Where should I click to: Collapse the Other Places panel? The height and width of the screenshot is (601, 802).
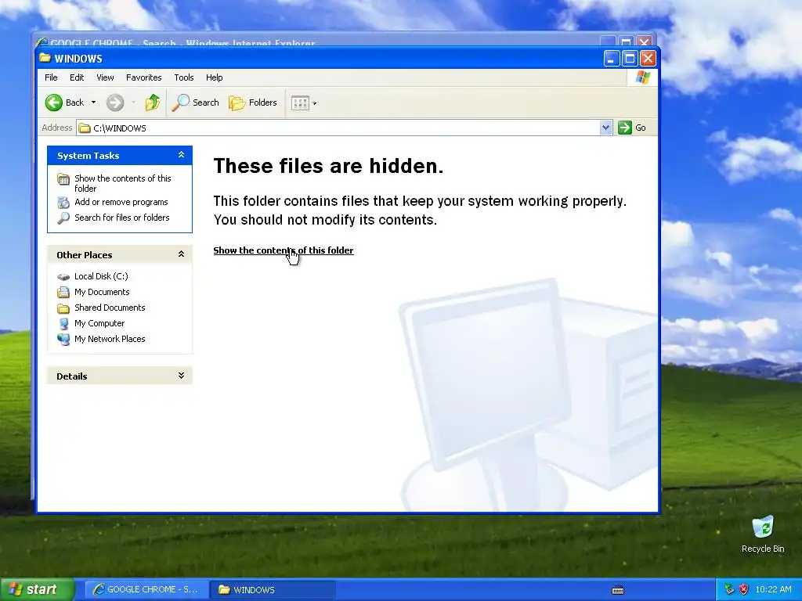(181, 254)
